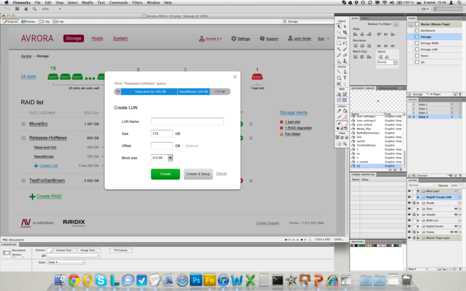Click the green Create button
This screenshot has height=291, width=466.
[165, 174]
